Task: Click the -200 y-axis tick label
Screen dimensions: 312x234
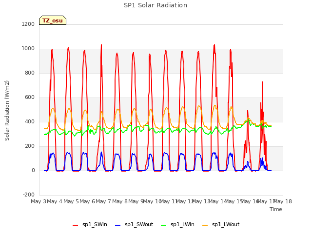Action: 29,195
